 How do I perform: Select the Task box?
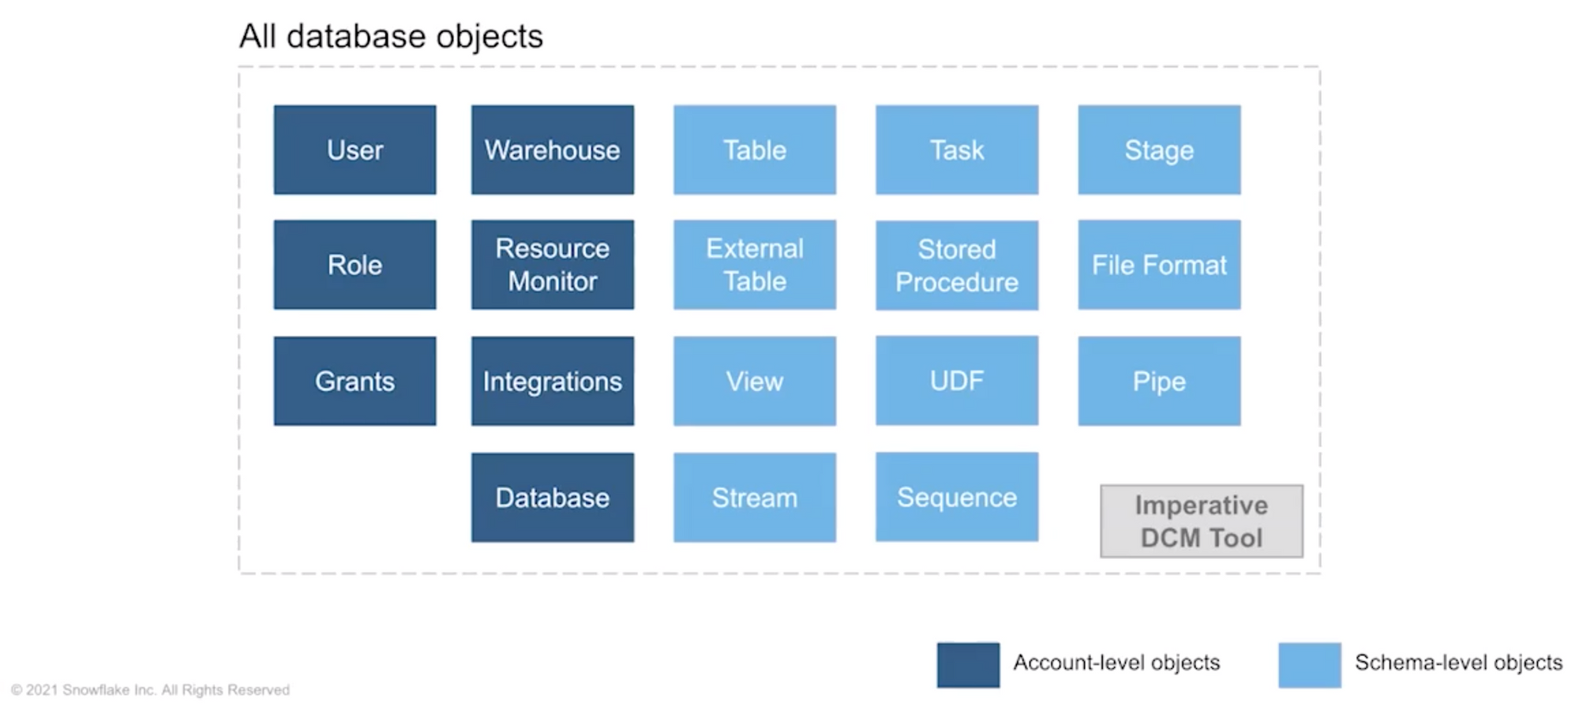pyautogui.click(x=957, y=150)
